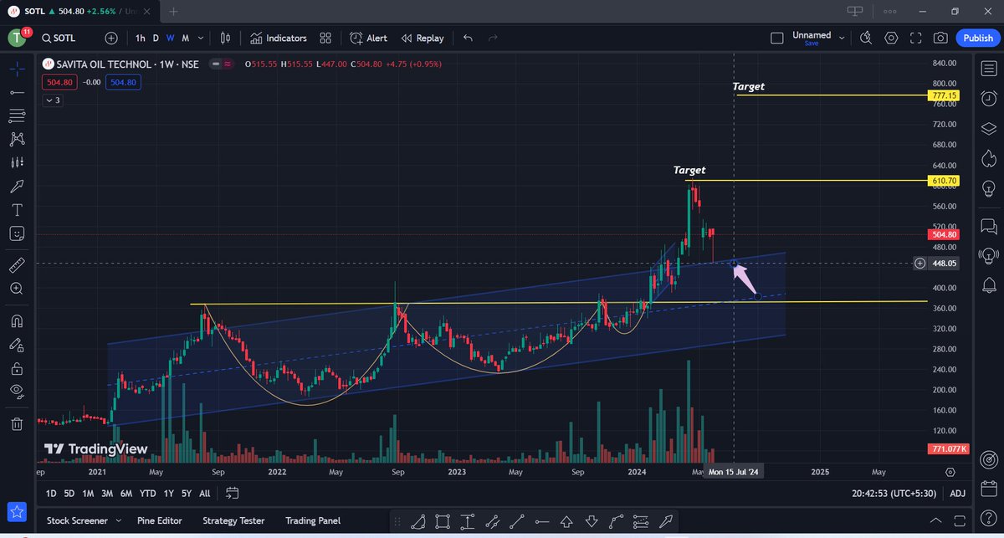Take a chart snapshot with camera

941,38
